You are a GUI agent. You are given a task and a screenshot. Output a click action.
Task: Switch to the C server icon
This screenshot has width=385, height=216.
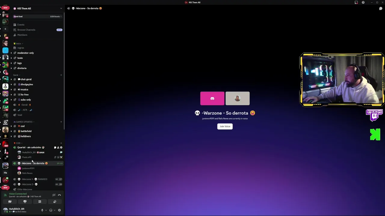coord(5,29)
